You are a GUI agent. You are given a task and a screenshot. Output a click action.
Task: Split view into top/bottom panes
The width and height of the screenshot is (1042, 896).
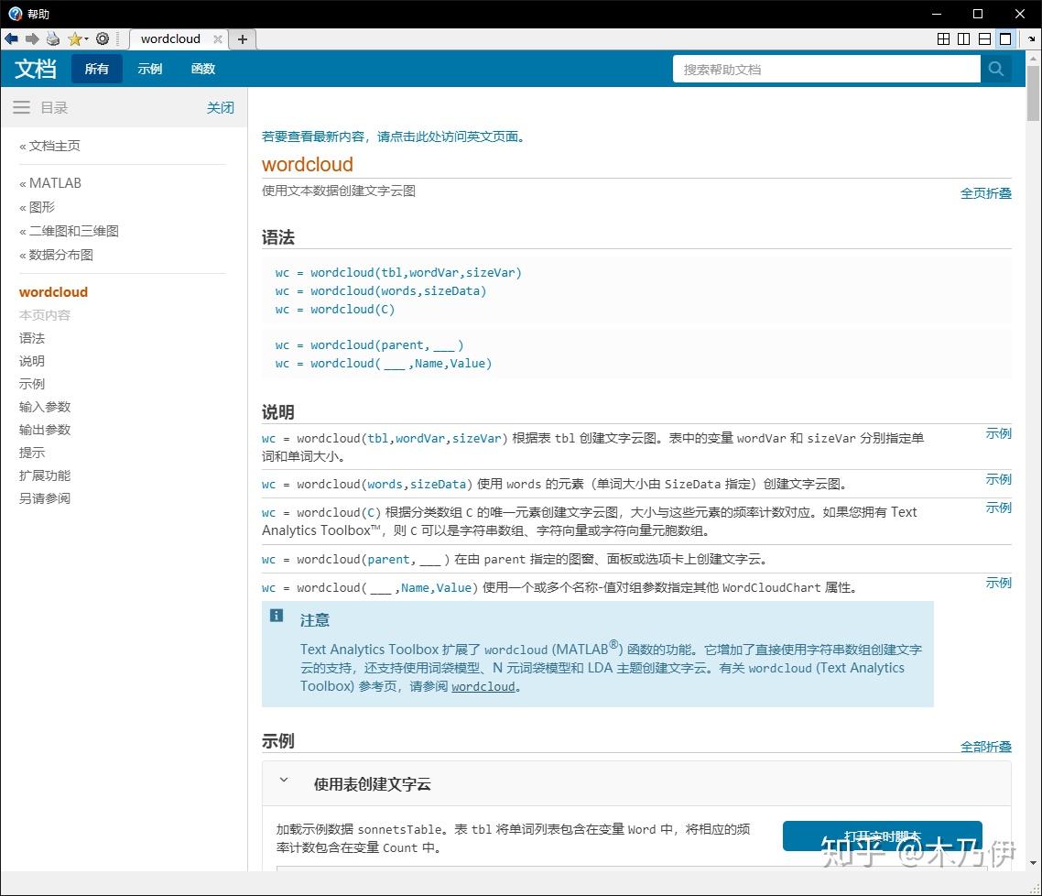(985, 38)
